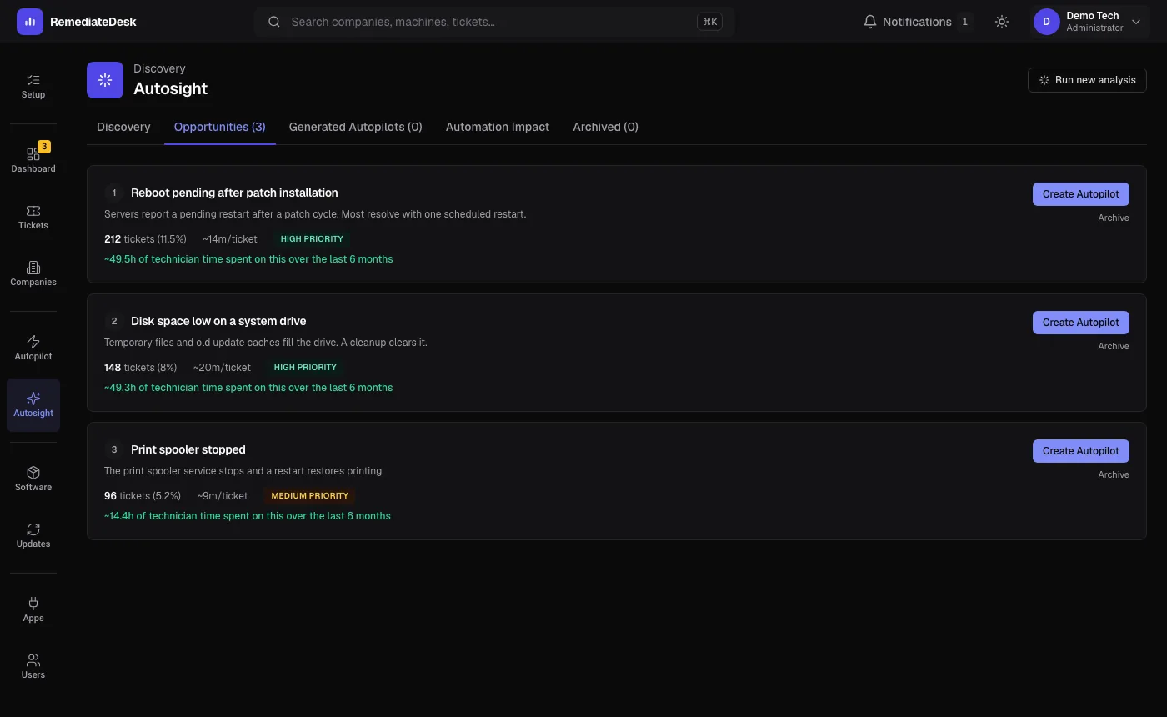Click the title "Print spooler stopped"
This screenshot has width=1167, height=717.
coord(188,449)
